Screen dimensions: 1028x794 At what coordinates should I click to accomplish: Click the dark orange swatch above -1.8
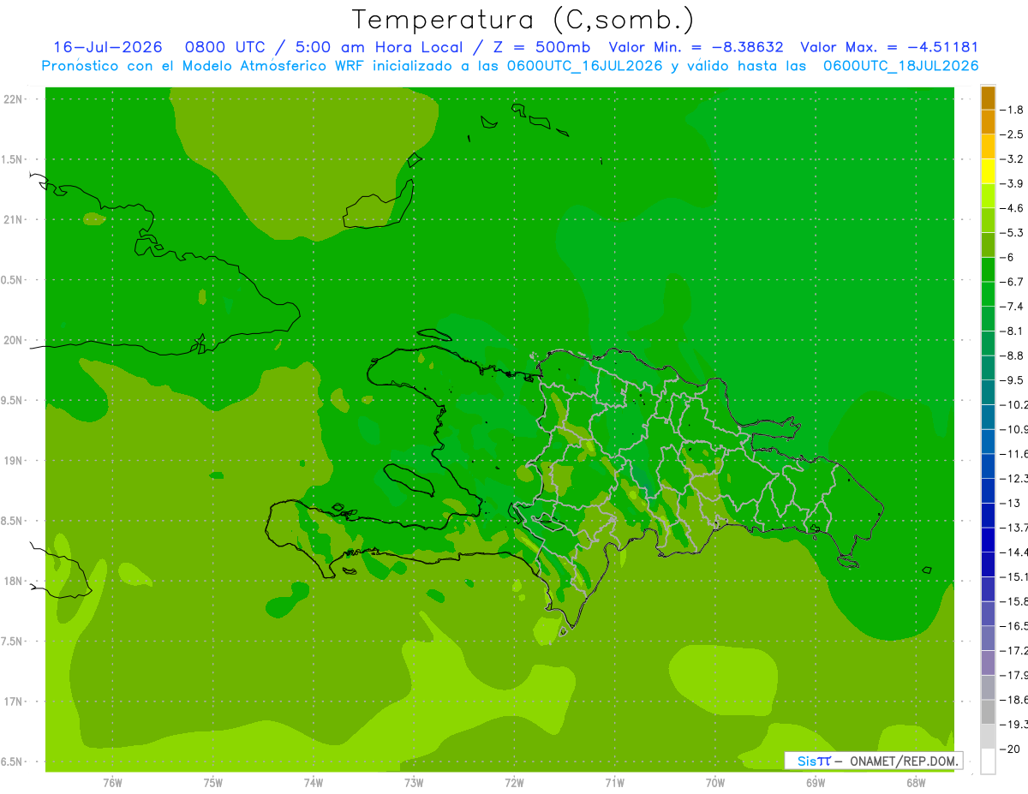coord(988,98)
